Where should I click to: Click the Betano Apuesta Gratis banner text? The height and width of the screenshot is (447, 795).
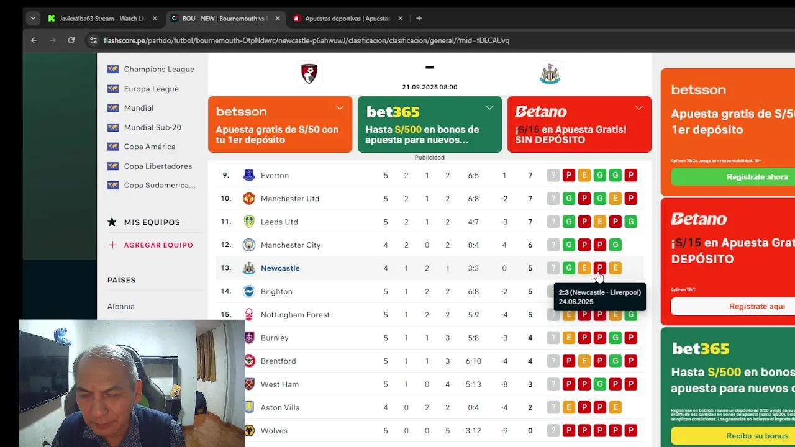click(571, 135)
